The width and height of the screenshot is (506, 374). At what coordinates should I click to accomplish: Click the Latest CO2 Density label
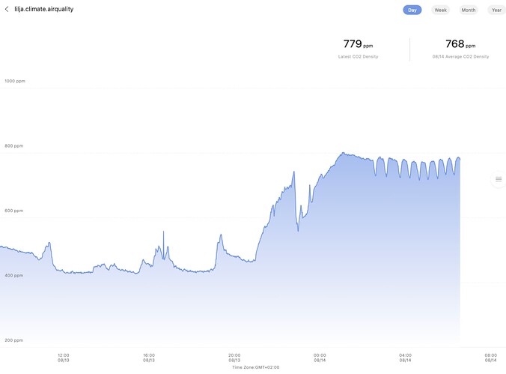pos(358,57)
